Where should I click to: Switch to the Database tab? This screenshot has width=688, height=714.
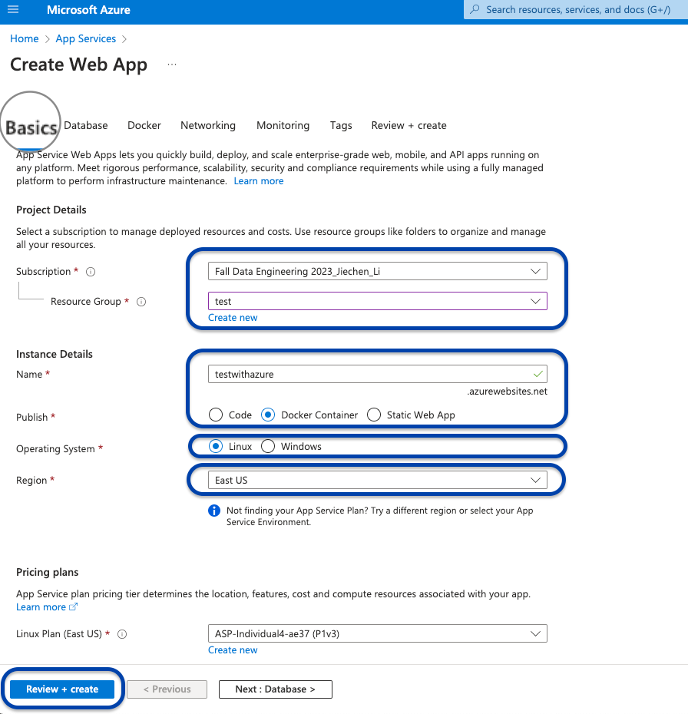tap(85, 126)
